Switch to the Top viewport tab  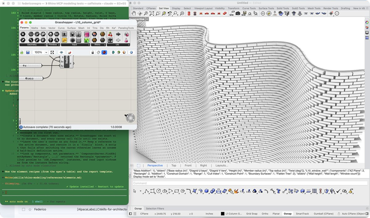pyautogui.click(x=174, y=165)
